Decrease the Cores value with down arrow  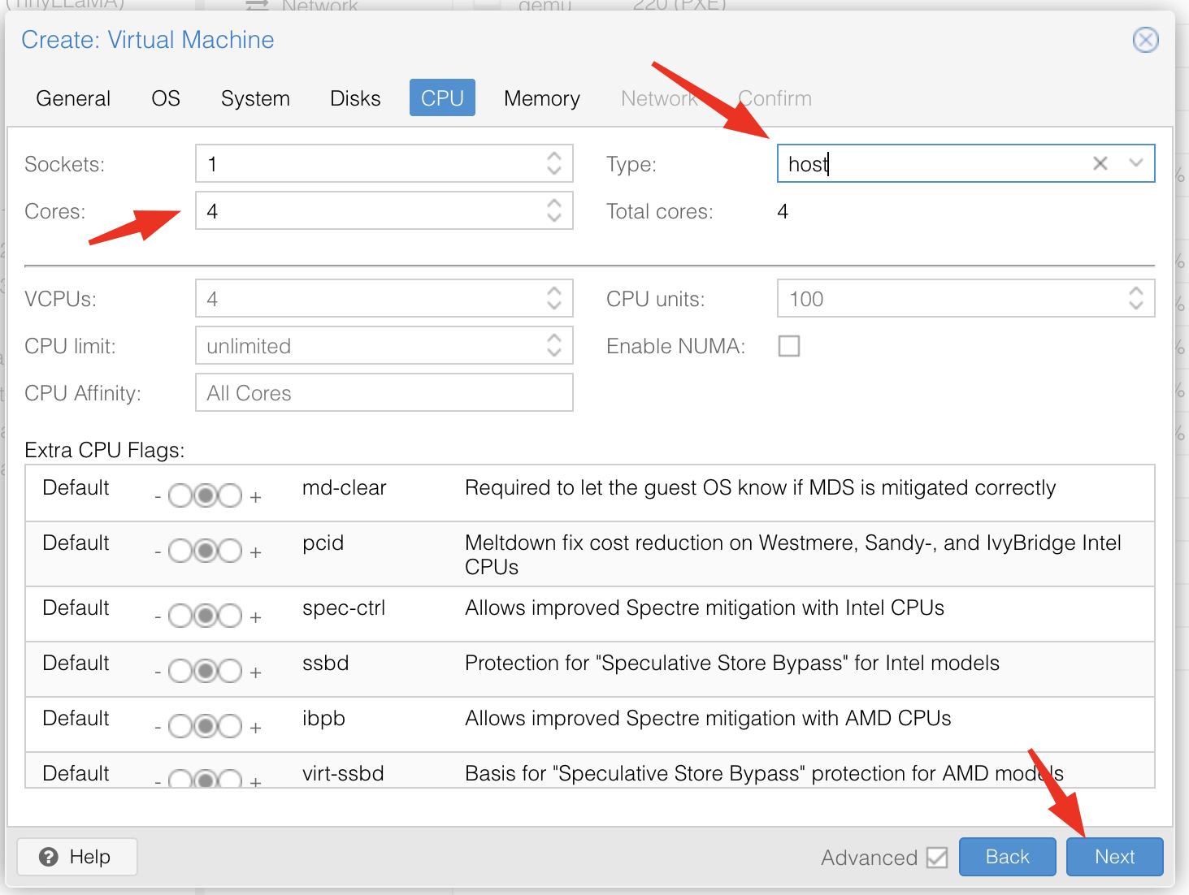click(554, 218)
